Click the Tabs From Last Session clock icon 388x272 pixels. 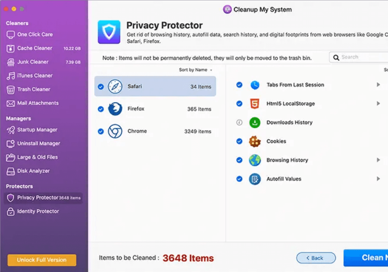pyautogui.click(x=255, y=85)
